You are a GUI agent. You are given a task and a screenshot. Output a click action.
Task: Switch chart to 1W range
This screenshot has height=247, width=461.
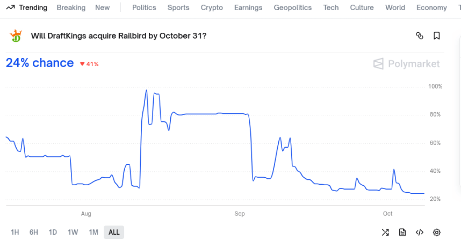pyautogui.click(x=73, y=233)
